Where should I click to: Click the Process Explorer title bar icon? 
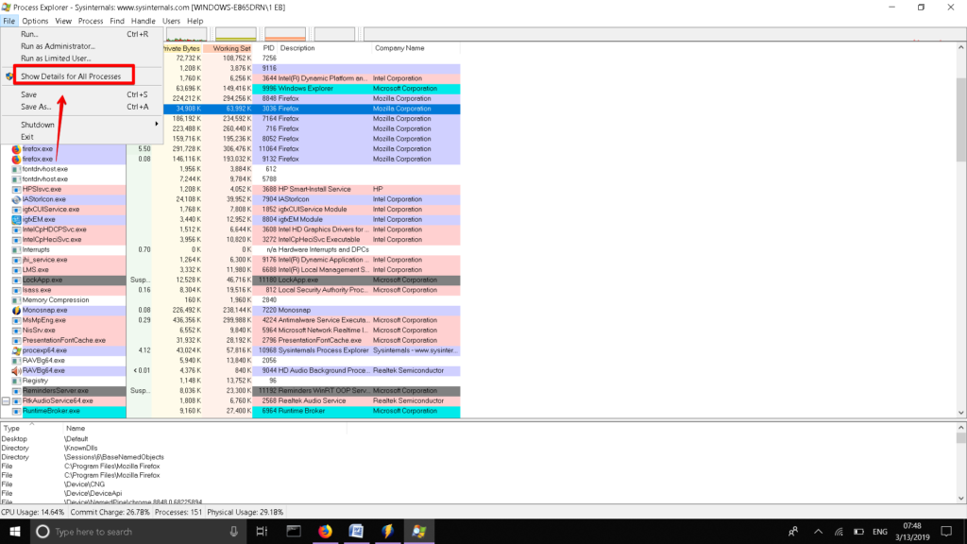click(7, 8)
